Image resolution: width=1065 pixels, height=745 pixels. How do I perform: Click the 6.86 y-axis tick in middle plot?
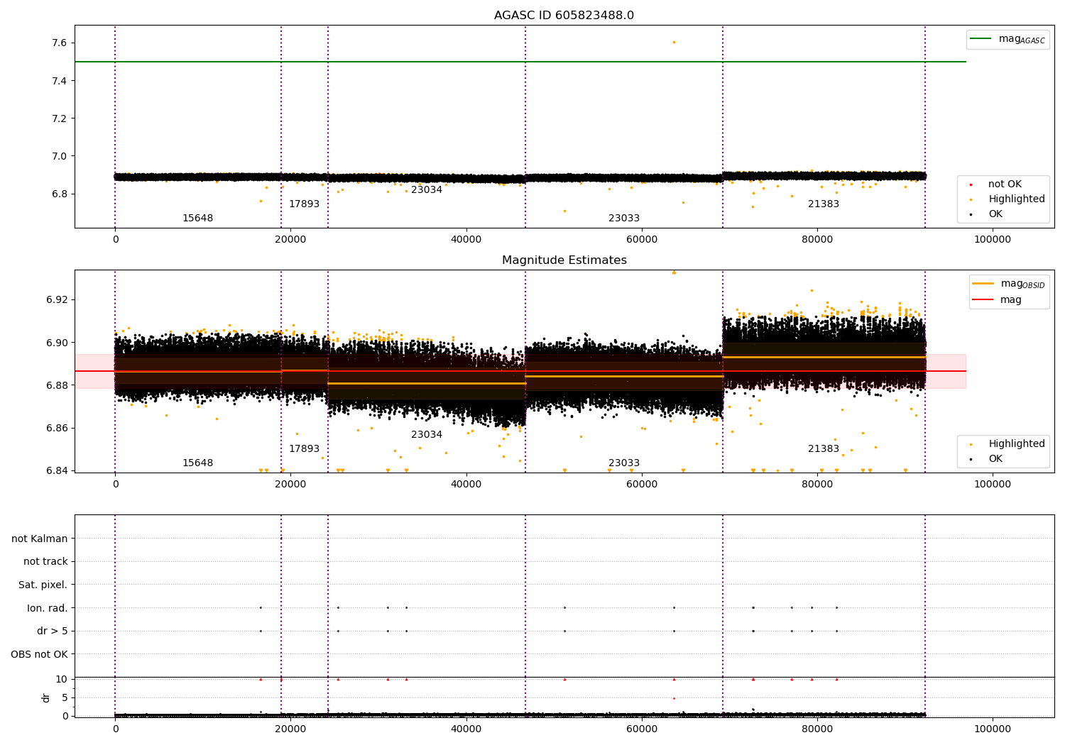(x=57, y=428)
